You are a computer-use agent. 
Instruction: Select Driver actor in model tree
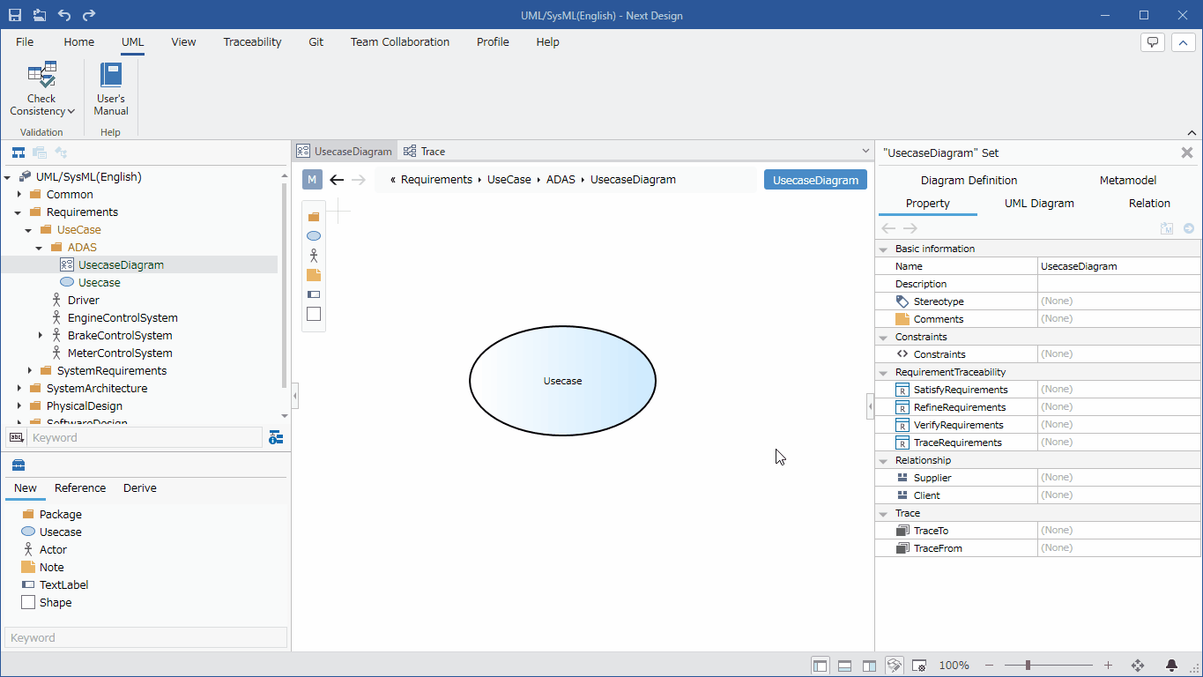[84, 301]
